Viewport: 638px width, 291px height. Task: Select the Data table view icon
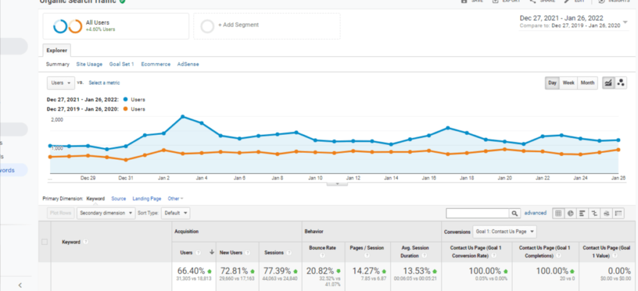pyautogui.click(x=558, y=213)
